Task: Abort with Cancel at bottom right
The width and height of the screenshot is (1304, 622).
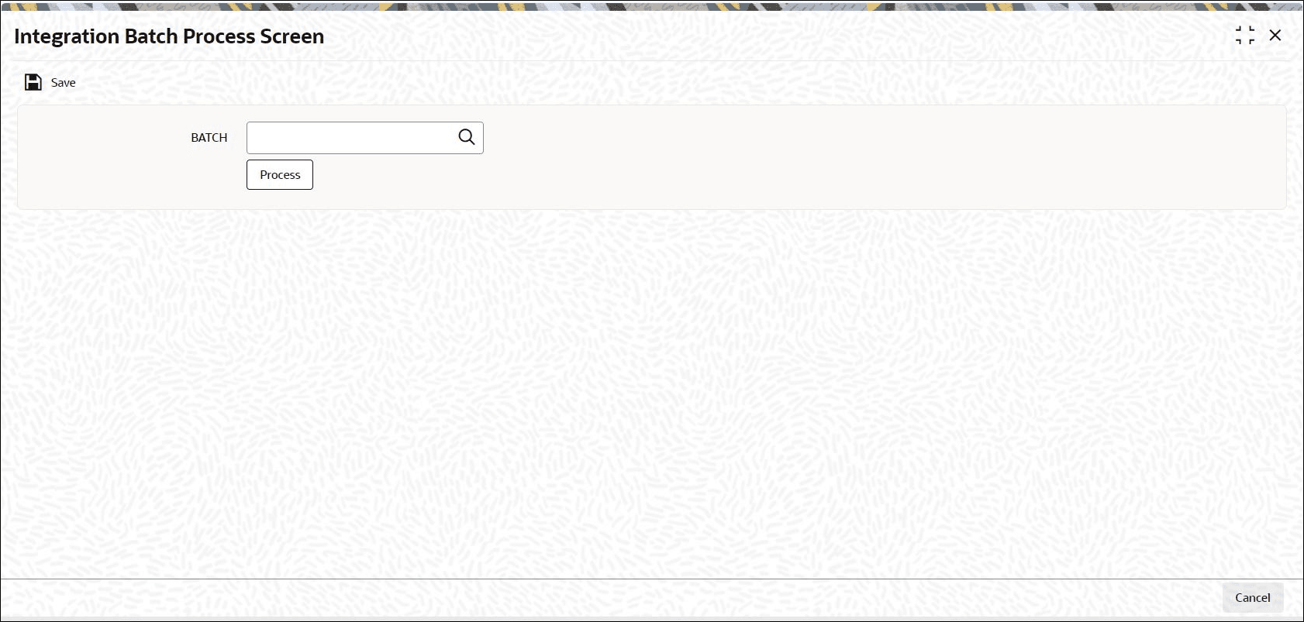Action: (x=1253, y=597)
